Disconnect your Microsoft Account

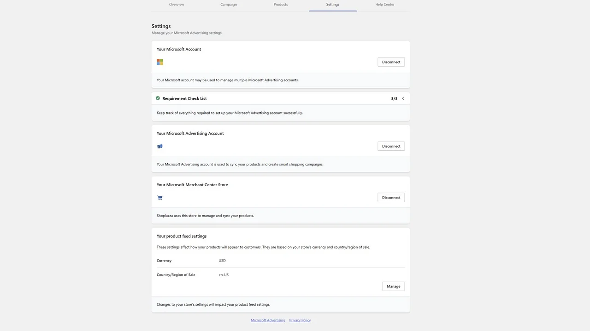391,62
